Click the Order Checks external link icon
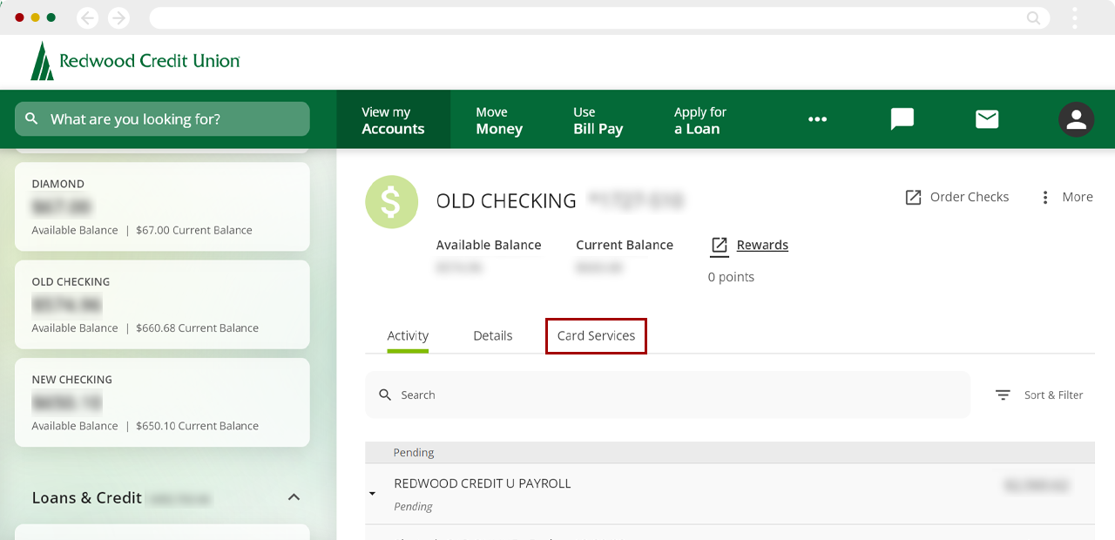1115x540 pixels. [913, 198]
